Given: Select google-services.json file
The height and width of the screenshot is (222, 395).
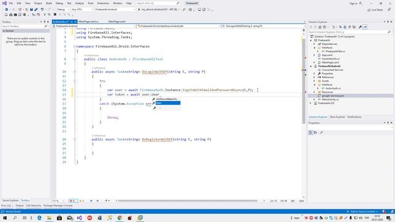Looking at the screenshot, I should [x=333, y=96].
